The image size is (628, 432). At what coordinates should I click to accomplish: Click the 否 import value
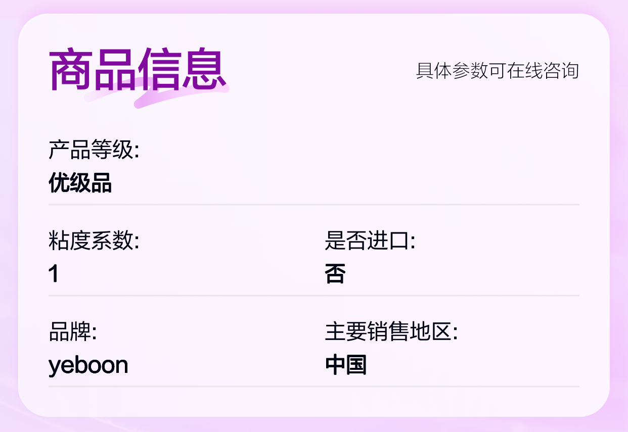(x=335, y=274)
